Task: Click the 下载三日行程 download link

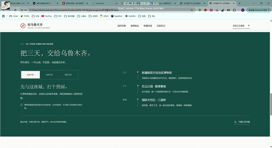Action: point(242,122)
